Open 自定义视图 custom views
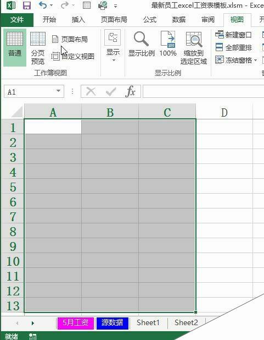The image size is (264, 340). [x=73, y=56]
